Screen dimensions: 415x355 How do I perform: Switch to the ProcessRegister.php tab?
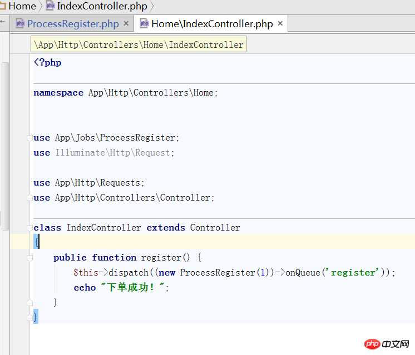click(x=73, y=23)
